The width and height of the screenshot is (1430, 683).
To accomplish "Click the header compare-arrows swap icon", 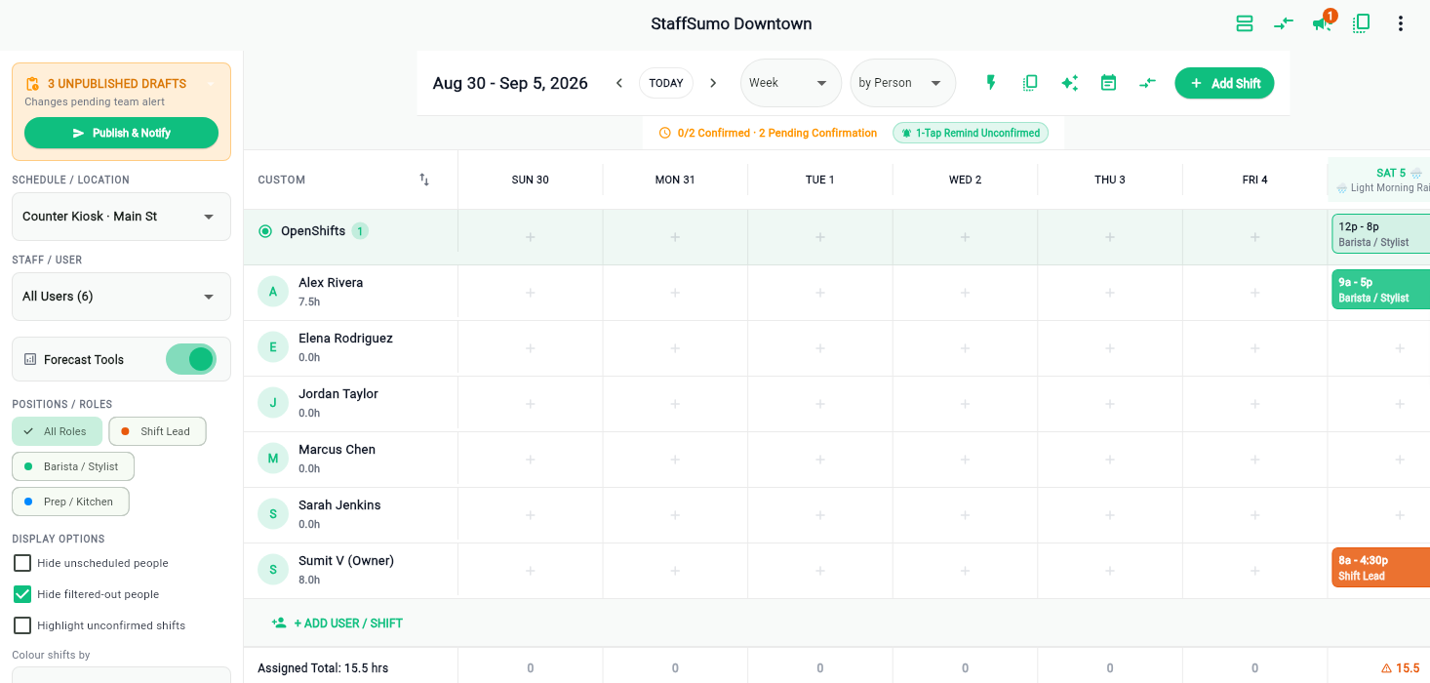I will point(1283,23).
